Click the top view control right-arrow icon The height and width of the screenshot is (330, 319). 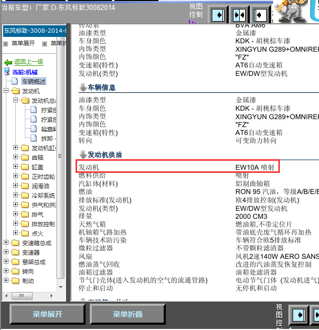[218, 15]
